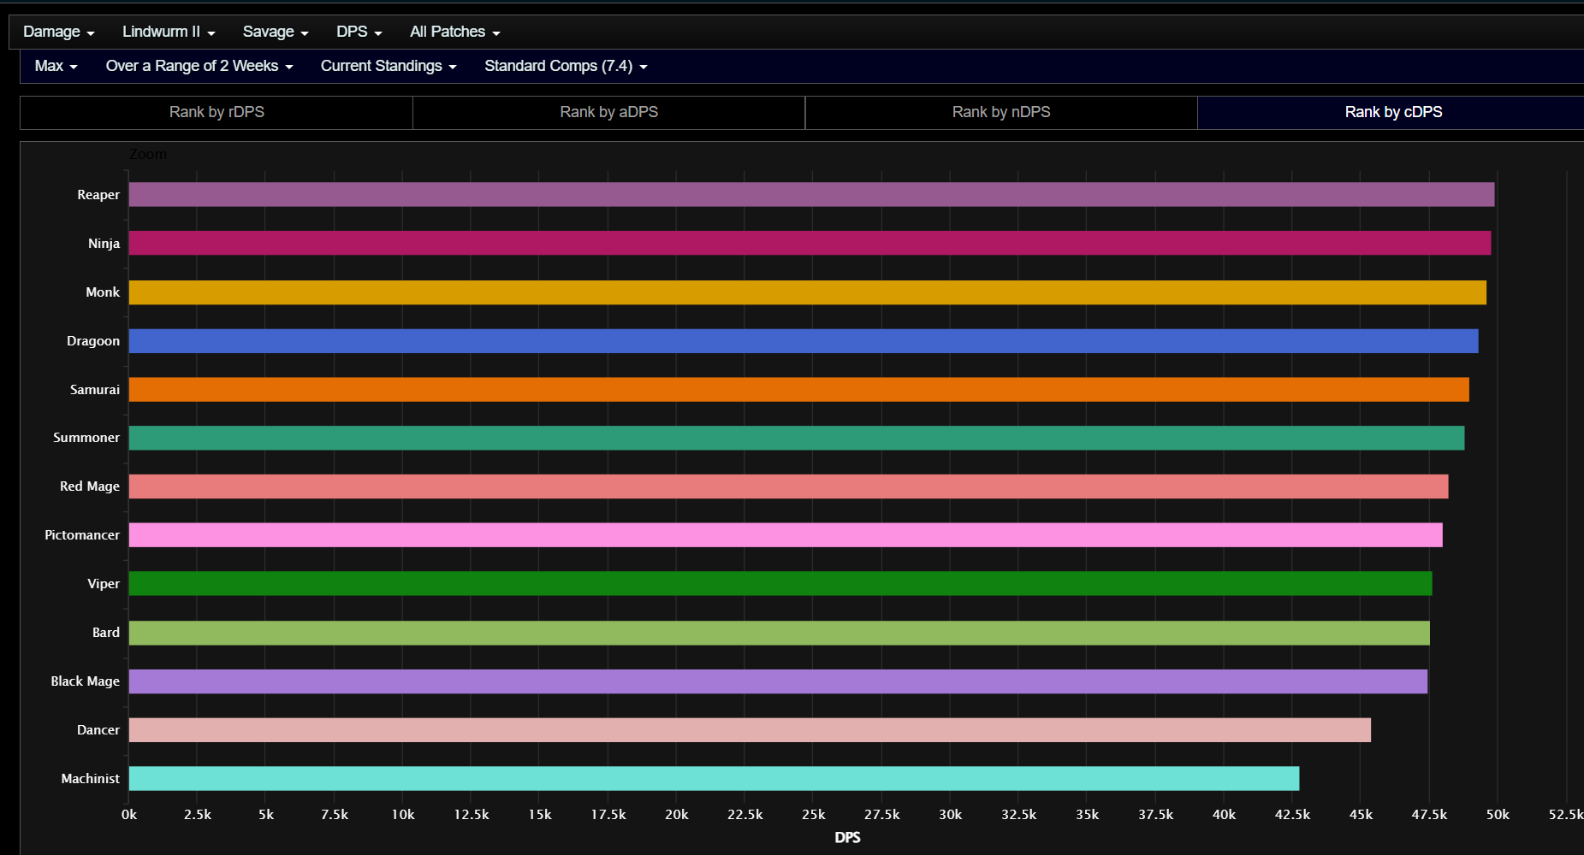Click the pale pink Dancer DPS bar

[750, 730]
